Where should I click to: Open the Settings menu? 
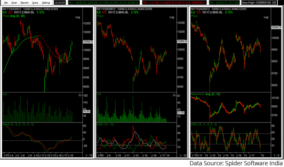(46, 3)
